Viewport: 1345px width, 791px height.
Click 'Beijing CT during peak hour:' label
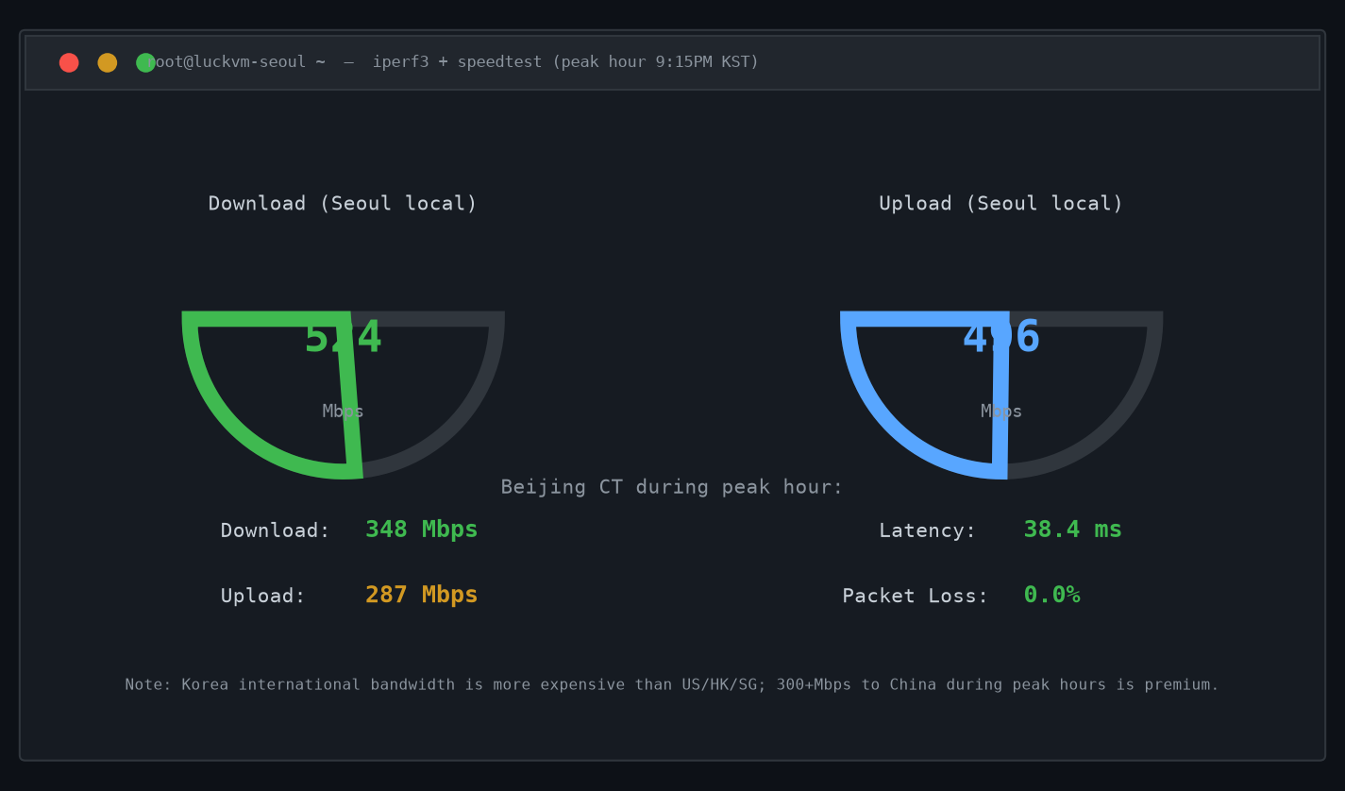(672, 487)
